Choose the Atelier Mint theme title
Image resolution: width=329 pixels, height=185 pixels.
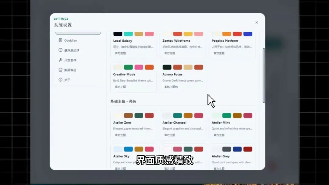[x=221, y=123]
